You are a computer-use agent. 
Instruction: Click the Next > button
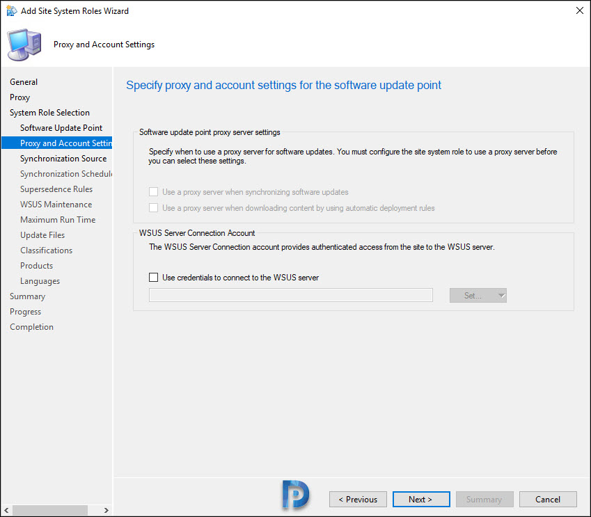click(x=421, y=500)
